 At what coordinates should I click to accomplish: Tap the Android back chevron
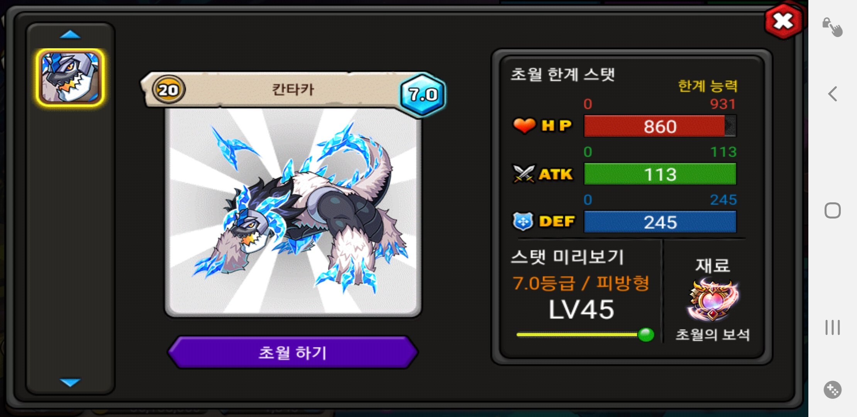point(833,94)
